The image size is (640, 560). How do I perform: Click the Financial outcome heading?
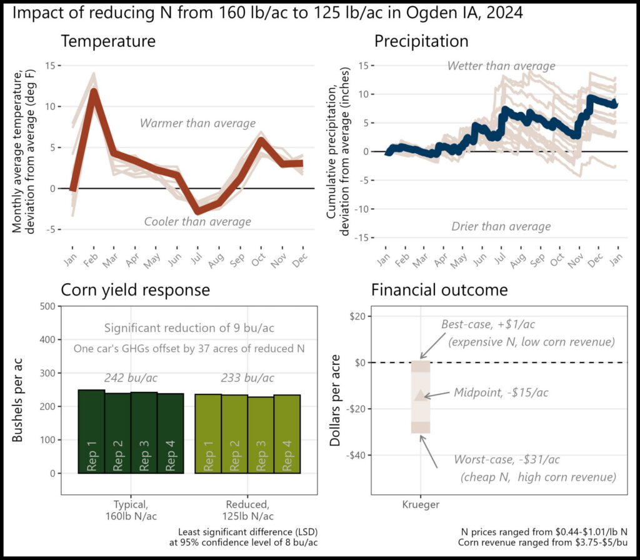point(439,290)
